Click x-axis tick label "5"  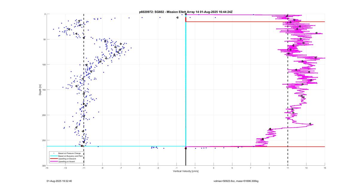(x=232, y=168)
